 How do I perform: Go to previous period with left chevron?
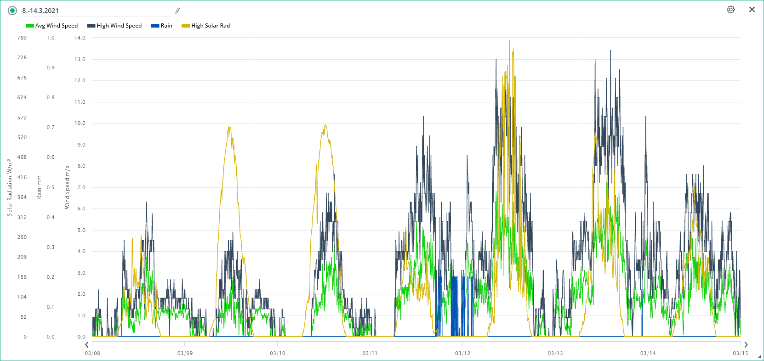pyautogui.click(x=87, y=344)
